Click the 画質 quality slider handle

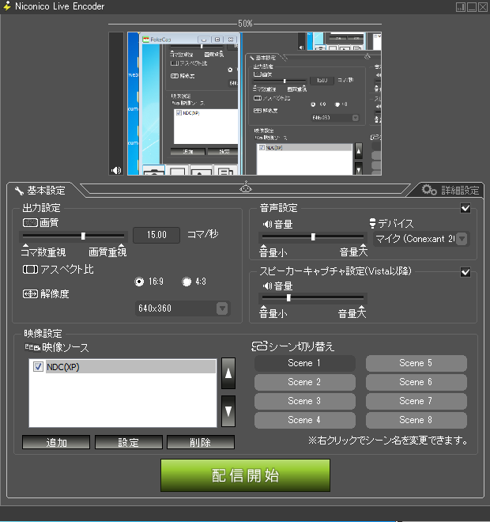tap(83, 236)
